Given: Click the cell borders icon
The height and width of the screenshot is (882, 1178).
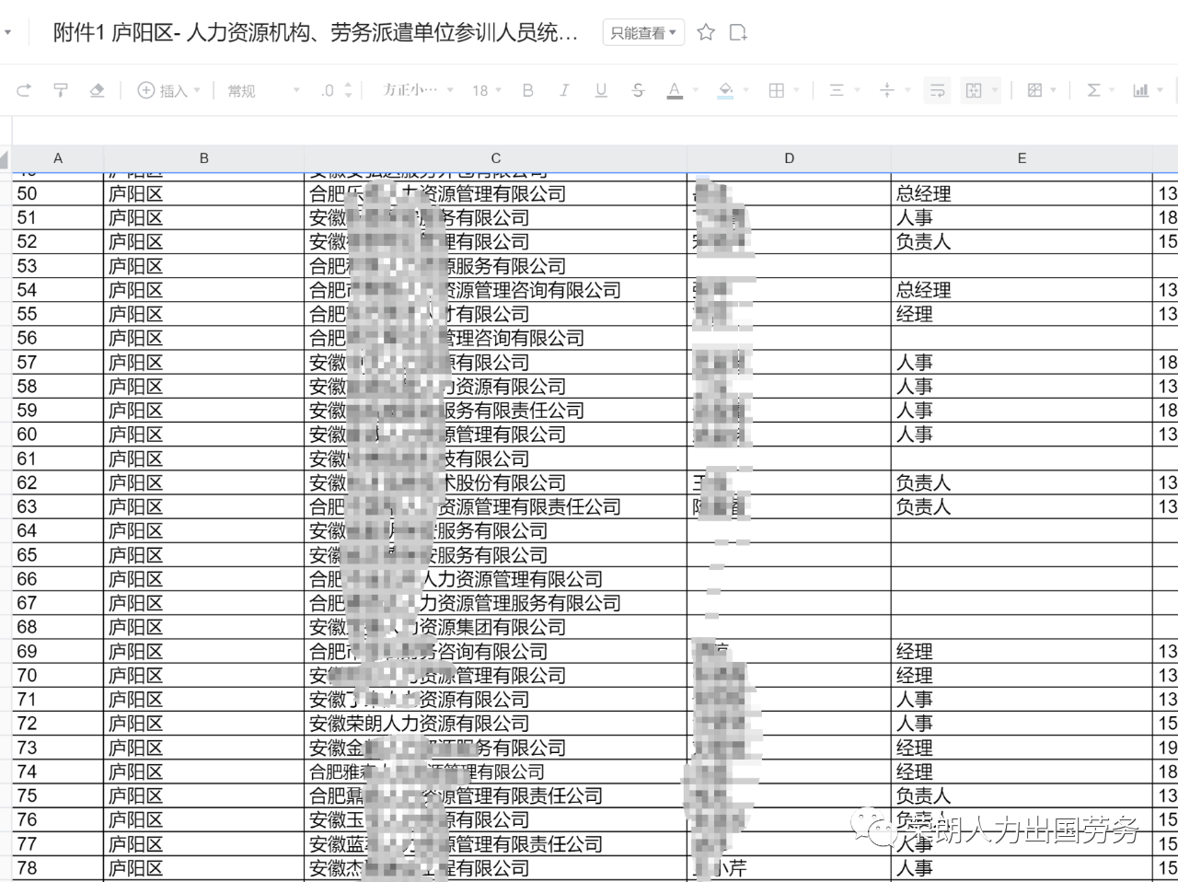Looking at the screenshot, I should [777, 90].
